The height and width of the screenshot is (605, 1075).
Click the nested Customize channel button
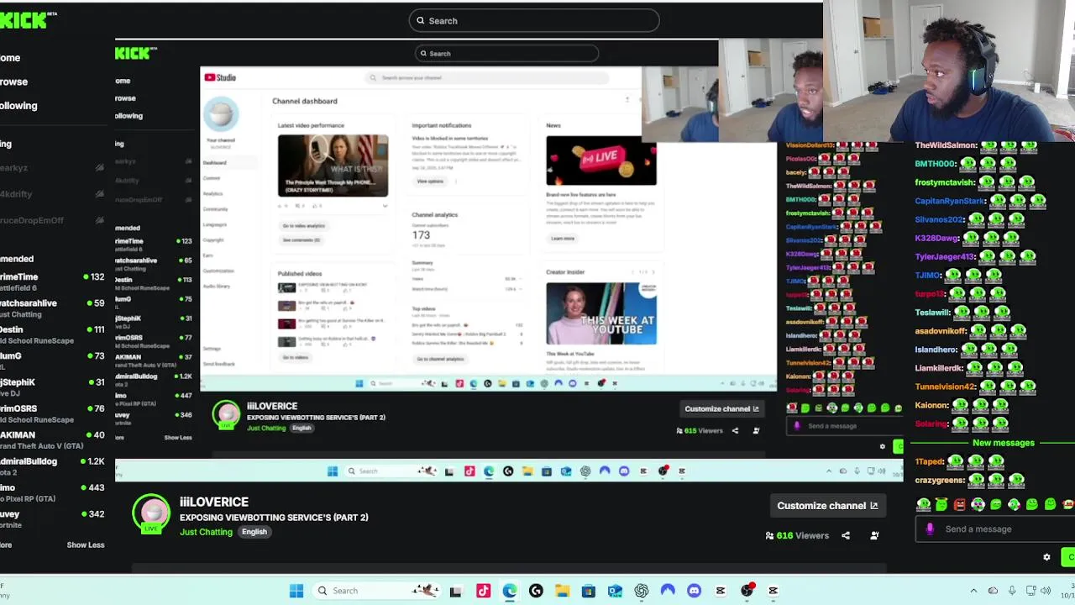click(x=722, y=409)
